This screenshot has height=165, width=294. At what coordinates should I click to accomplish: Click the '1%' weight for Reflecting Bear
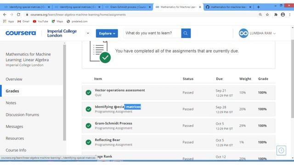click(242, 142)
